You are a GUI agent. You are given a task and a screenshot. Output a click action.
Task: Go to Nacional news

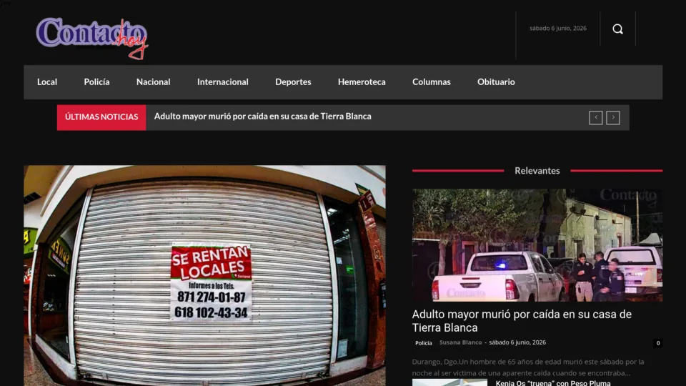[x=153, y=81]
